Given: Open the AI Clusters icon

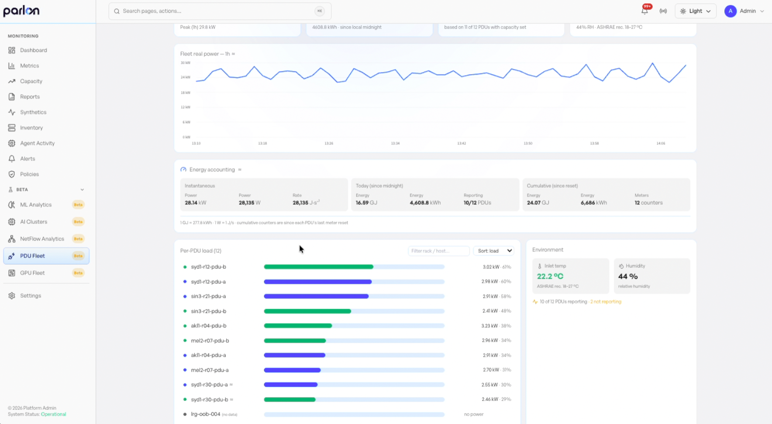Looking at the screenshot, I should (x=12, y=222).
